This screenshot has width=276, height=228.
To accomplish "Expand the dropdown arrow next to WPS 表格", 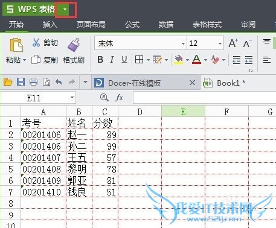I will pos(65,9).
